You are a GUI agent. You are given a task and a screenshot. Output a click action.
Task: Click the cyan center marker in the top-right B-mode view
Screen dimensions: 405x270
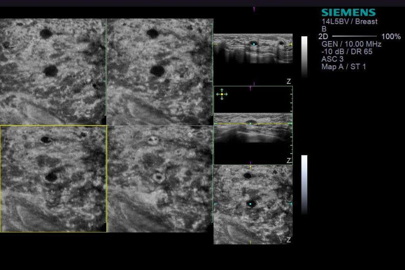coord(254,44)
